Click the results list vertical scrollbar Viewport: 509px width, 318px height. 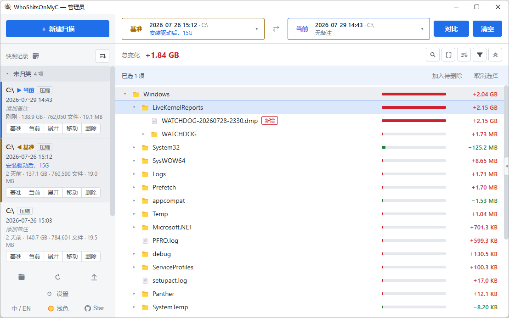[x=506, y=162]
